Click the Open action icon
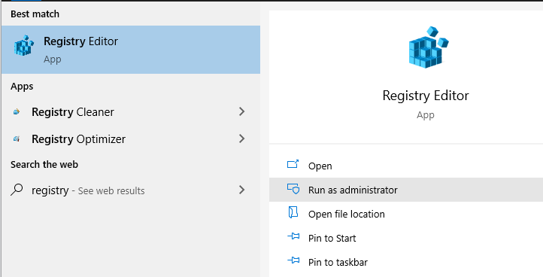 (293, 164)
